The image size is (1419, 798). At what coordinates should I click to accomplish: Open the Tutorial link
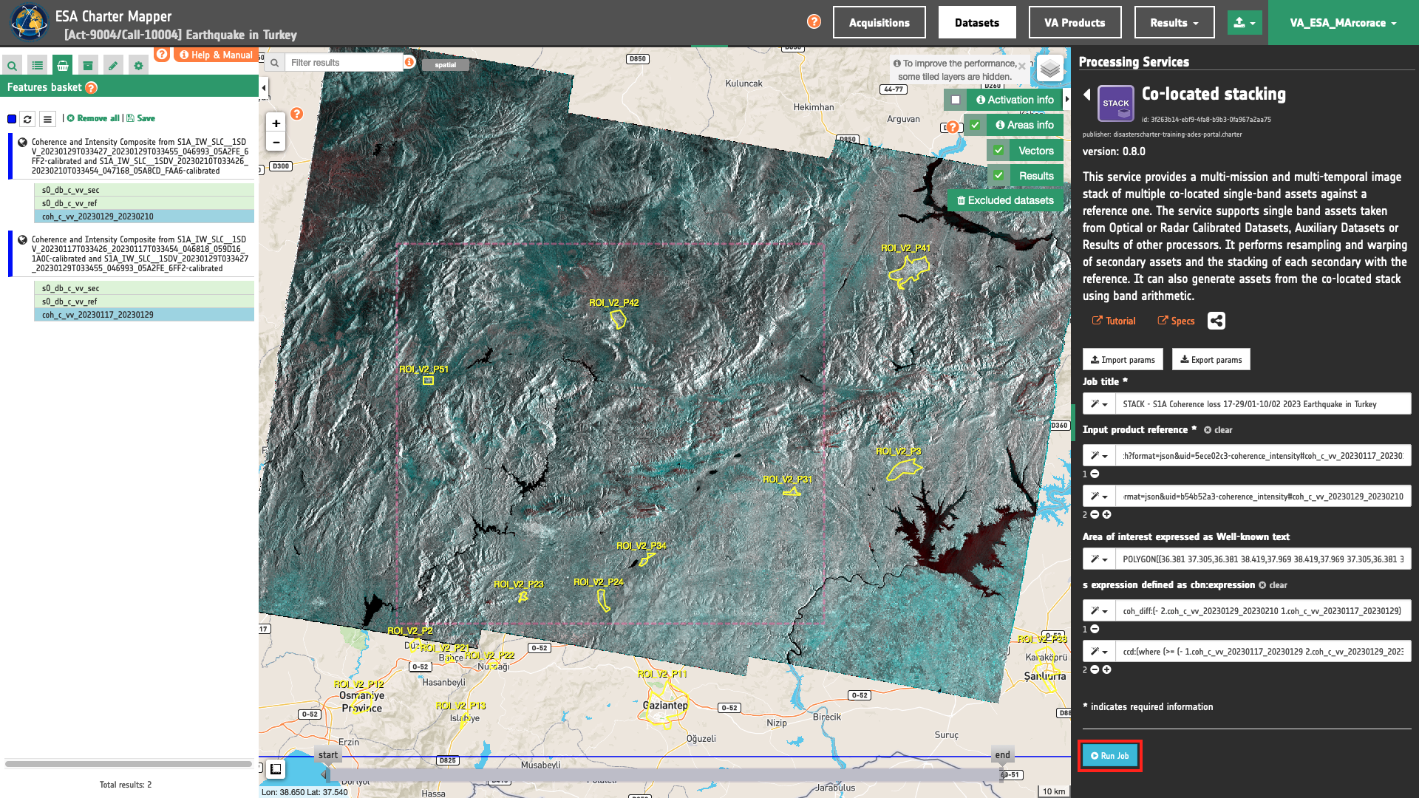point(1113,321)
